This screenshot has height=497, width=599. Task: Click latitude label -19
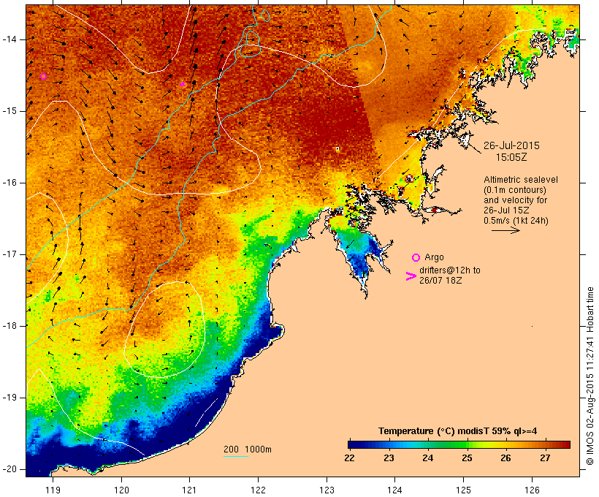coord(9,398)
